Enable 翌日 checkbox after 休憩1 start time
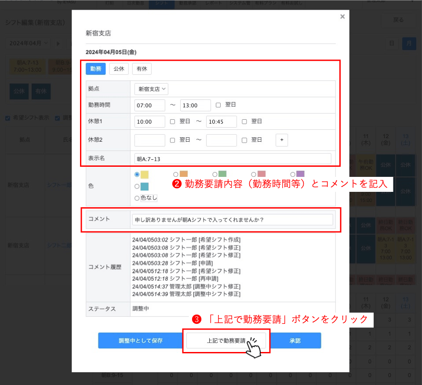422x385 pixels. coord(173,121)
